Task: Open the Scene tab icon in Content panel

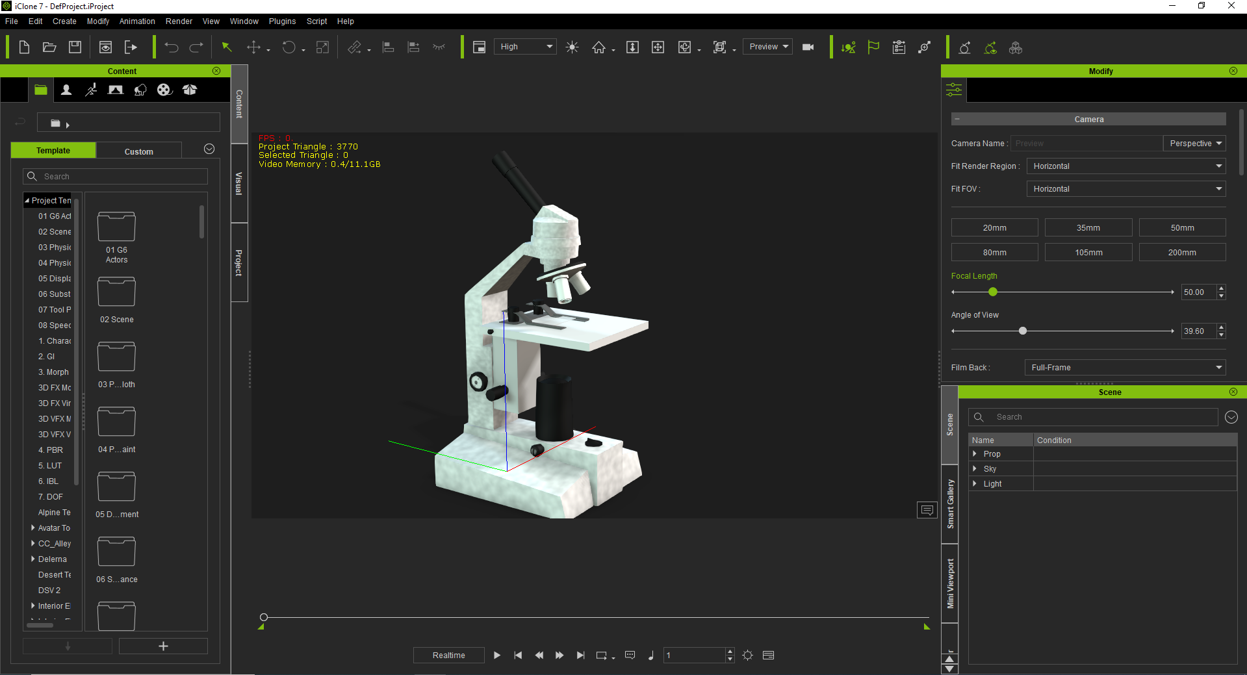Action: click(x=116, y=90)
